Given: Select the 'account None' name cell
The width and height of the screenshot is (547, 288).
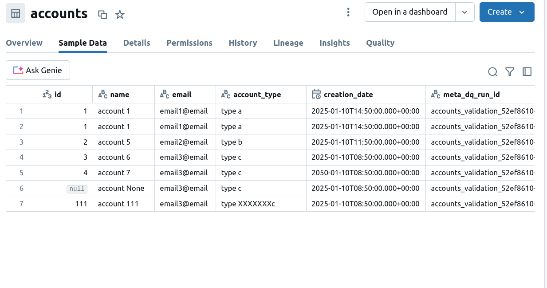Looking at the screenshot, I should tap(124, 189).
